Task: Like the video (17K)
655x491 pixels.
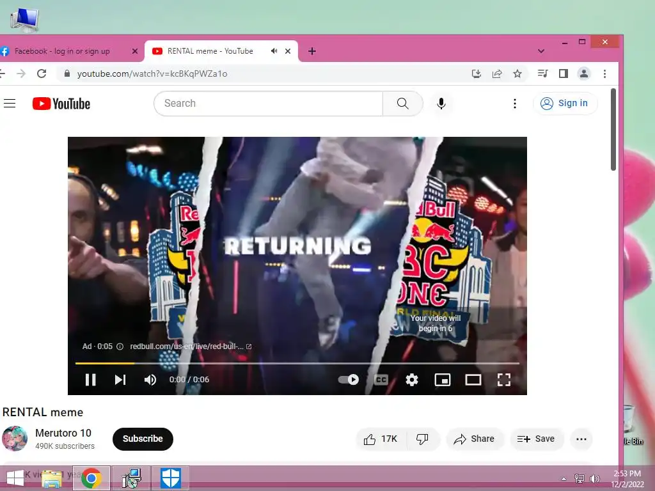Action: tap(381, 439)
